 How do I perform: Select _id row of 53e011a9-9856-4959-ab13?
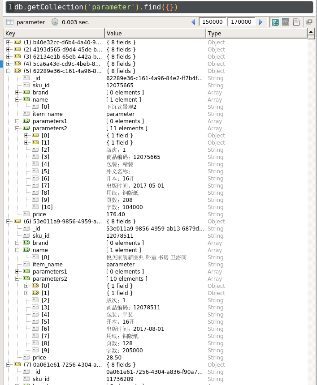[x=156, y=228]
